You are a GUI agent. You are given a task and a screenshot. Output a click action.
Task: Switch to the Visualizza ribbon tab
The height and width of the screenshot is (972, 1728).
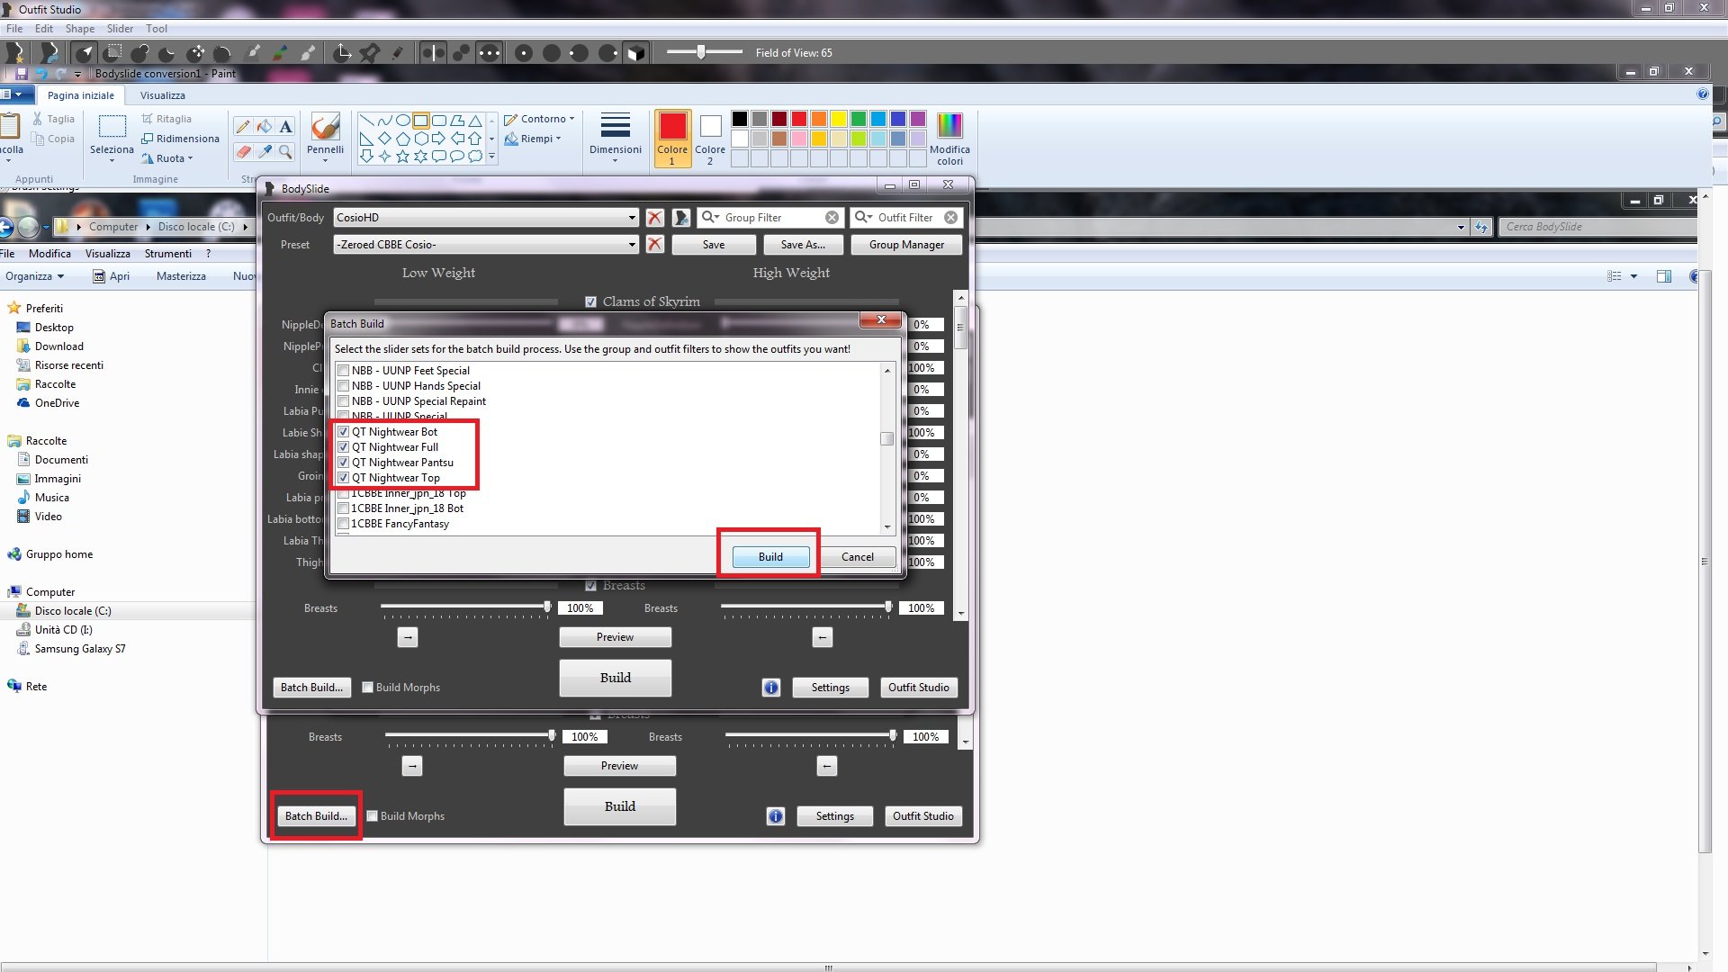(x=162, y=95)
